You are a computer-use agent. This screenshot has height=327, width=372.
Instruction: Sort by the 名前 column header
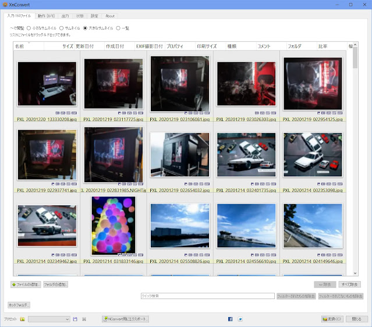coord(29,46)
